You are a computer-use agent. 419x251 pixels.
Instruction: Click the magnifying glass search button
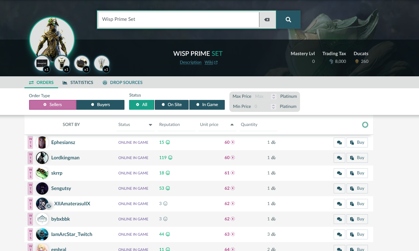pos(288,20)
